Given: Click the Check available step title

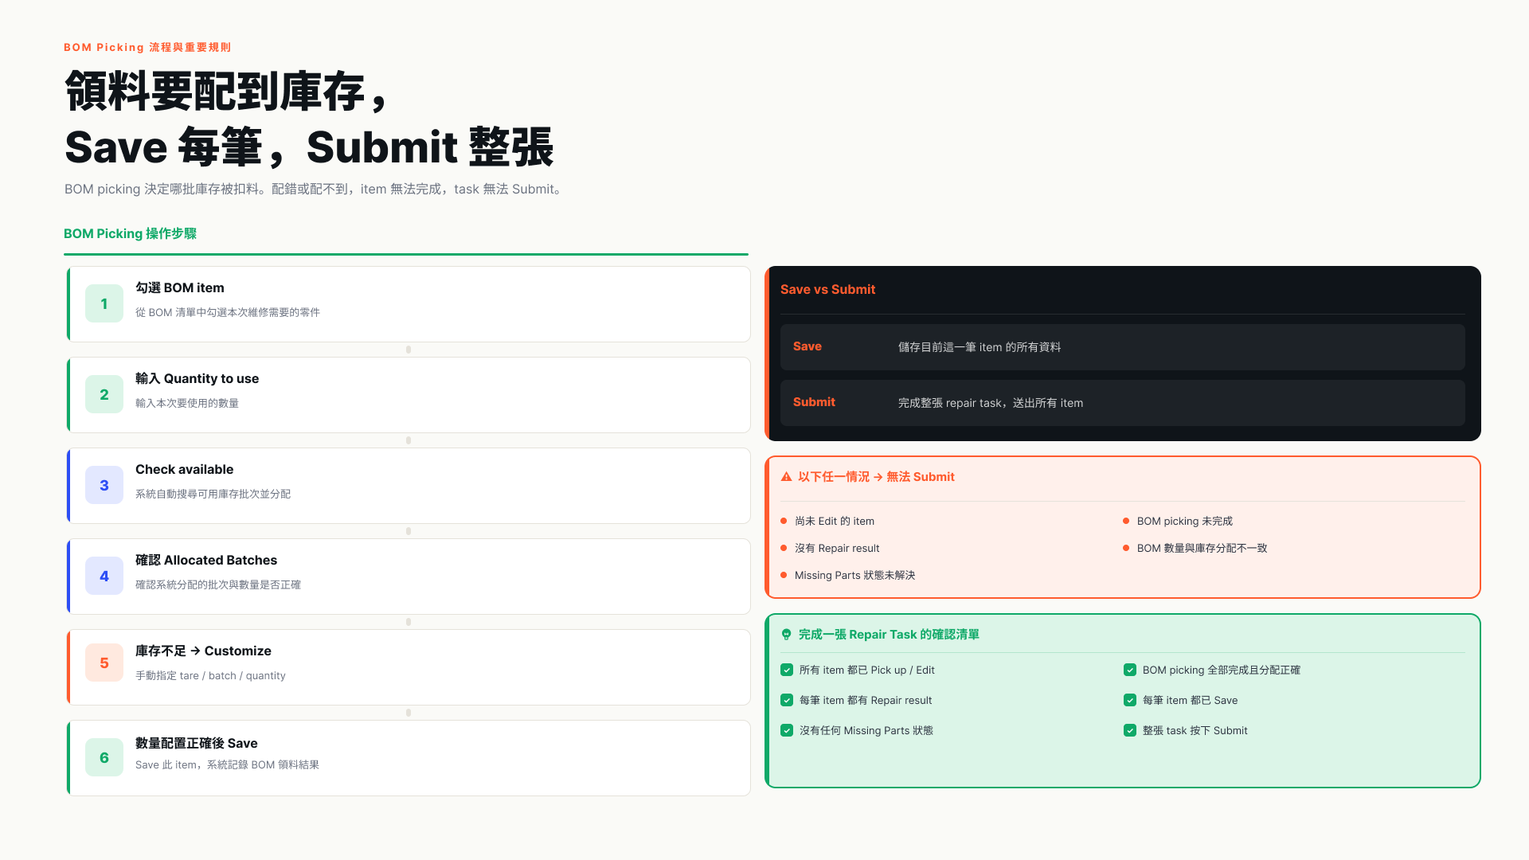Looking at the screenshot, I should point(184,469).
